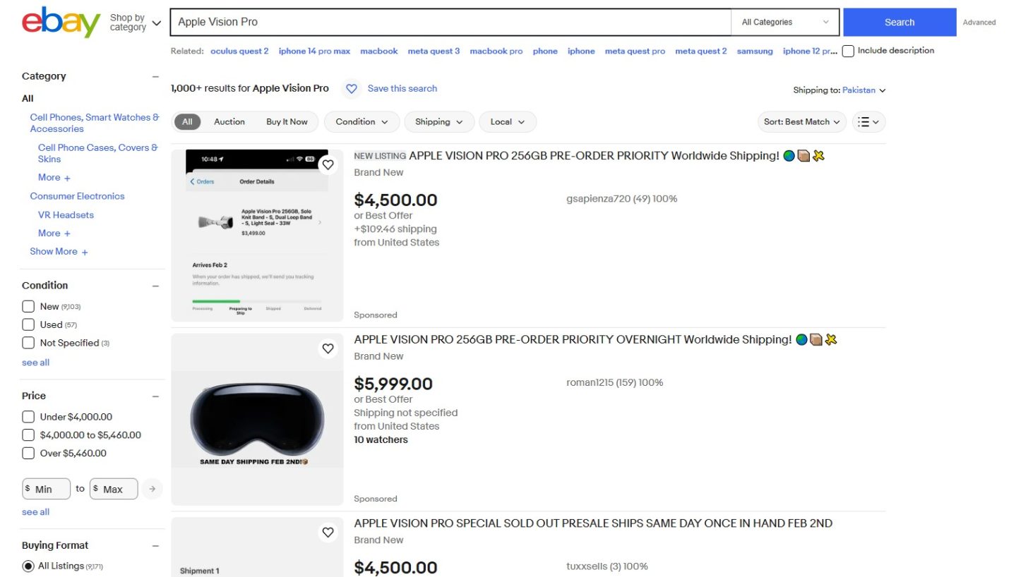Screen dimensions: 1028x577
Task: Click heart on SPECIAL SOLD OUT PRESALE listing
Action: 328,533
